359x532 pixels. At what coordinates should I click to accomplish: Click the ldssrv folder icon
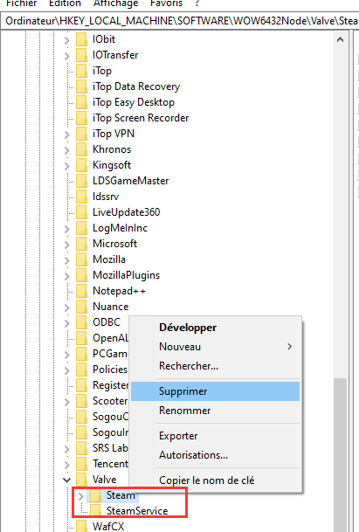pos(81,197)
